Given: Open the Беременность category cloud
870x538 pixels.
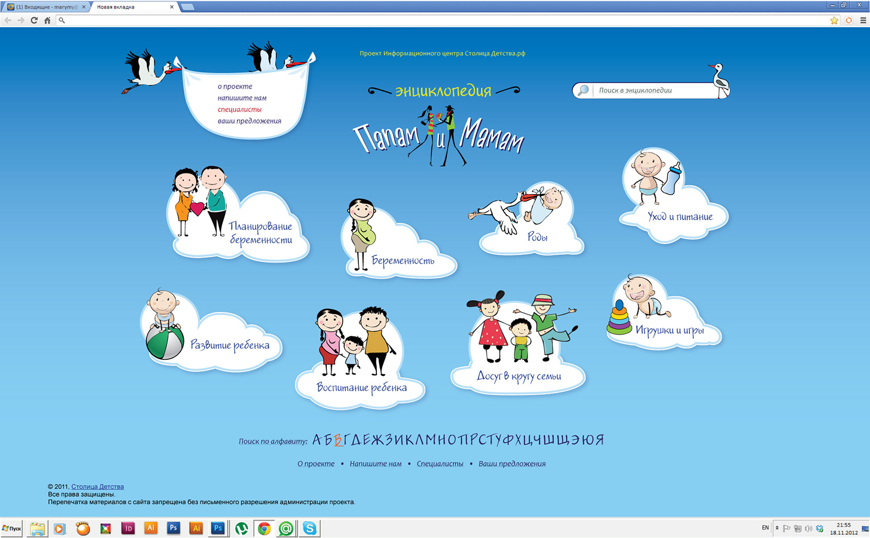Looking at the screenshot, I should coord(400,239).
